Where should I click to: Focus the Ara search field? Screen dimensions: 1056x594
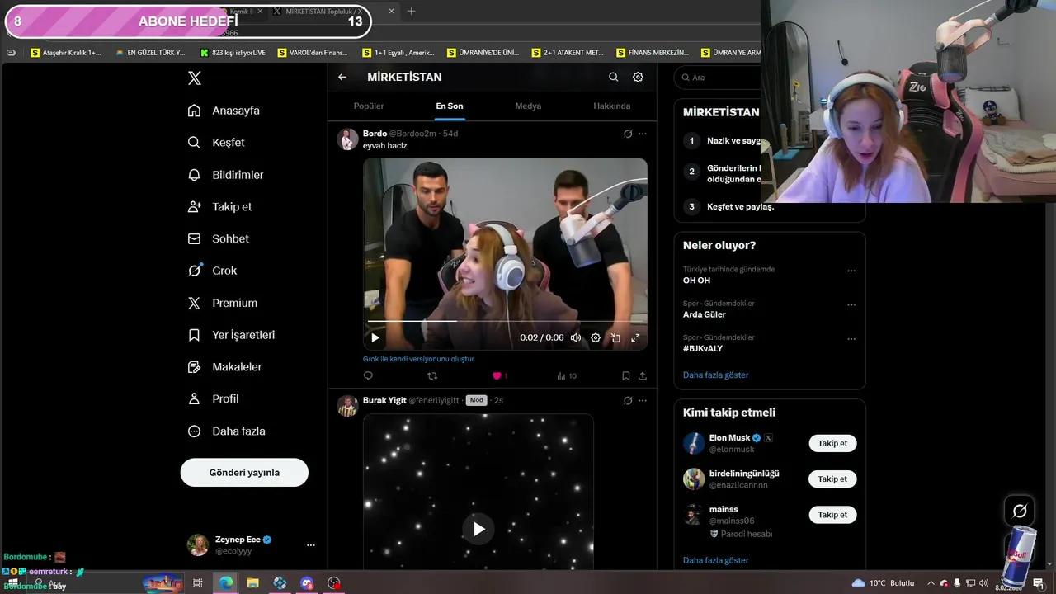point(719,77)
